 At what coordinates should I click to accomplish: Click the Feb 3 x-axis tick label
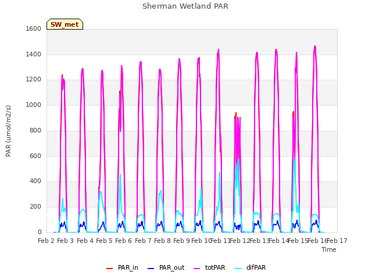coord(66,241)
